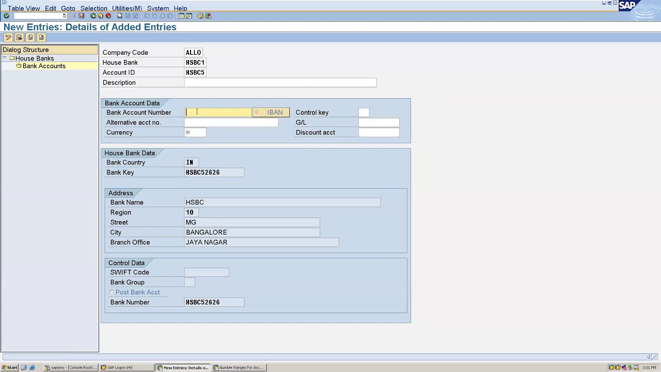Image resolution: width=661 pixels, height=372 pixels.
Task: Open the Help menu
Action: (180, 8)
